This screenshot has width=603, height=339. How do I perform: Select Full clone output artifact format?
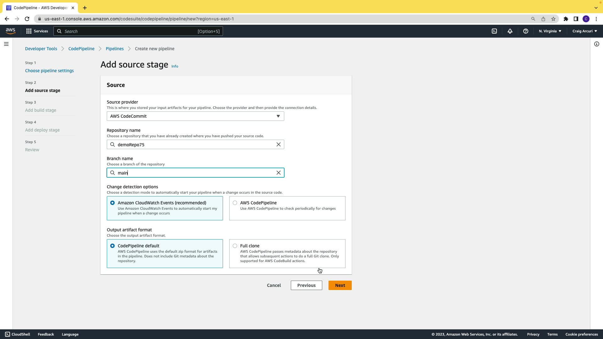(x=235, y=246)
